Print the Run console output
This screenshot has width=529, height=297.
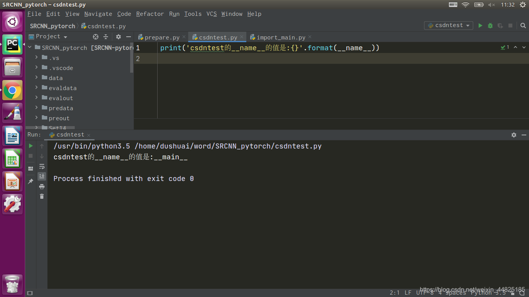42,186
